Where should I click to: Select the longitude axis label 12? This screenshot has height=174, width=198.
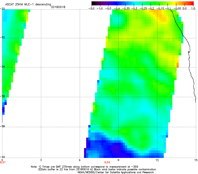(x=157, y=160)
